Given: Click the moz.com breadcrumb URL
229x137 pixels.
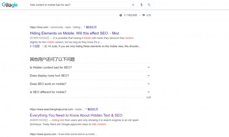Looking at the screenshot, I should pos(56,27).
